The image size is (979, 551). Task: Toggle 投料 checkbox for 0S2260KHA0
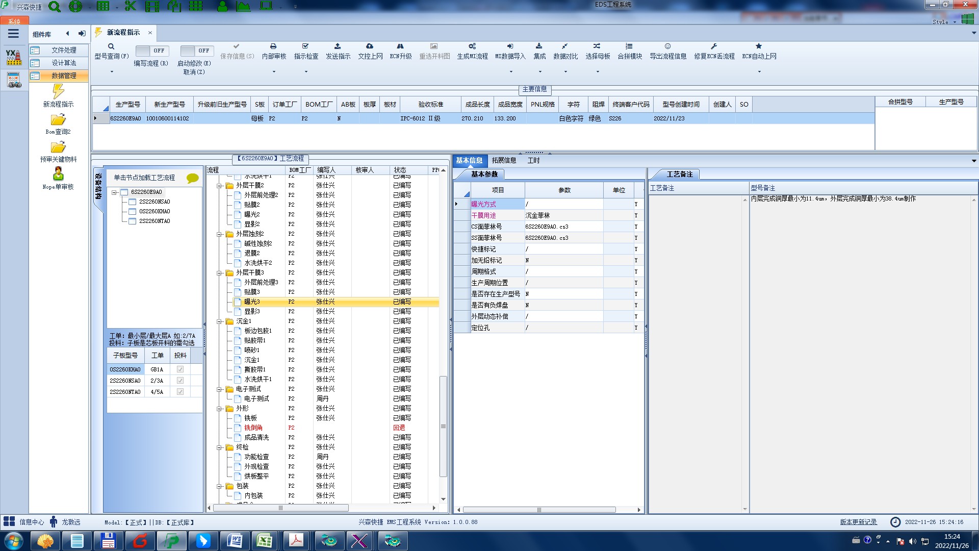pos(180,369)
